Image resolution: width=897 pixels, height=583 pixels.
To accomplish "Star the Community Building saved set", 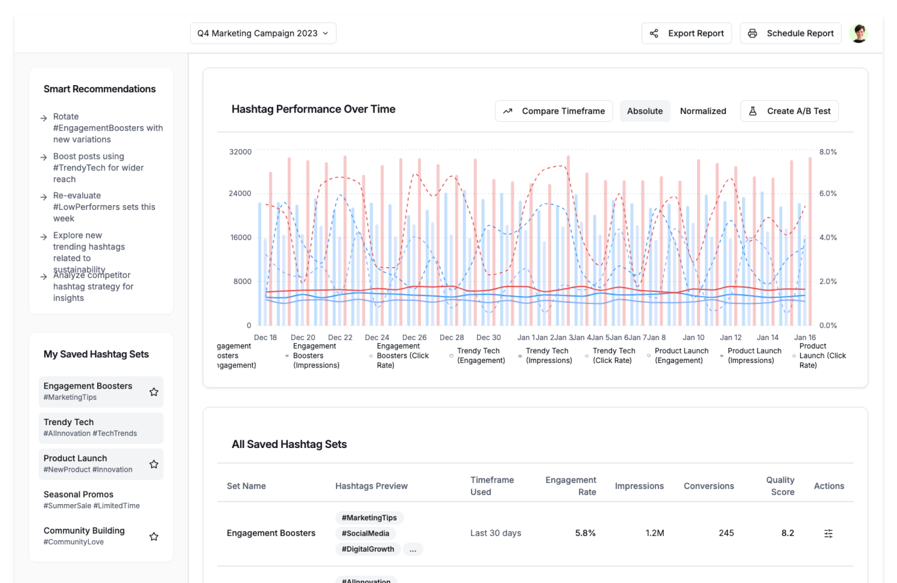I will (154, 536).
